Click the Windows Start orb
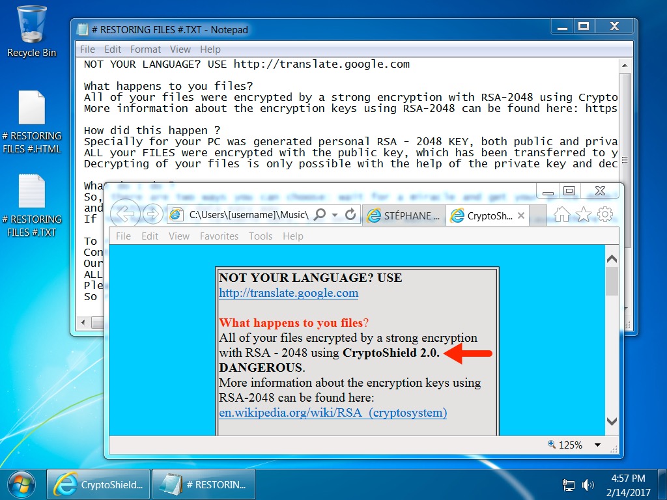 [x=21, y=484]
